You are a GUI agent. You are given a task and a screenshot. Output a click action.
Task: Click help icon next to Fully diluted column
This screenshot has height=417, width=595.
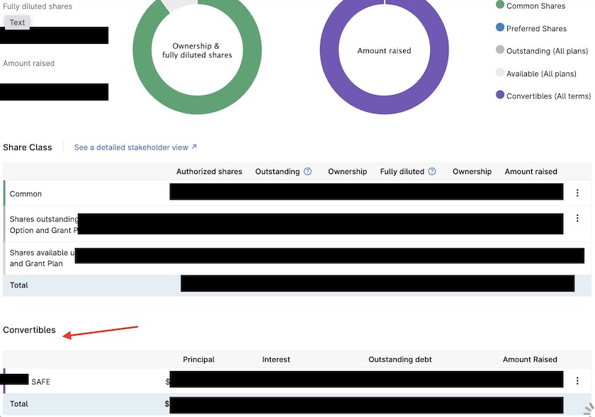[x=432, y=171]
